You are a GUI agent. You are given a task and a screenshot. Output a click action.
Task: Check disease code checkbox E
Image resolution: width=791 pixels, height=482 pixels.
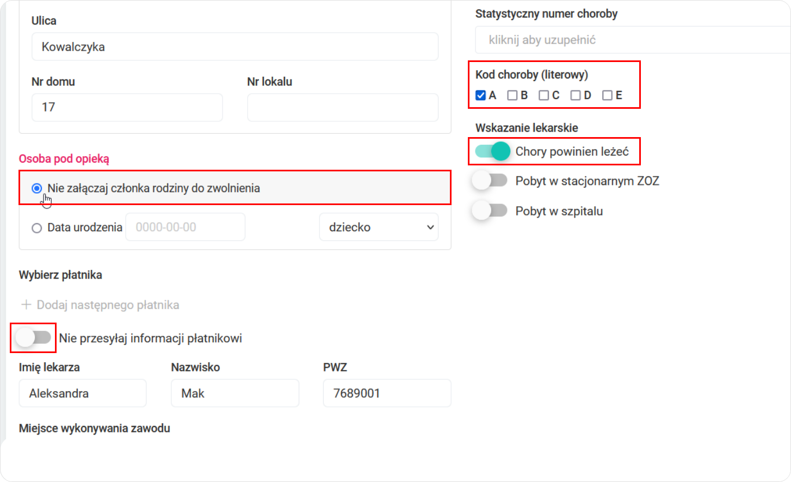coord(607,95)
